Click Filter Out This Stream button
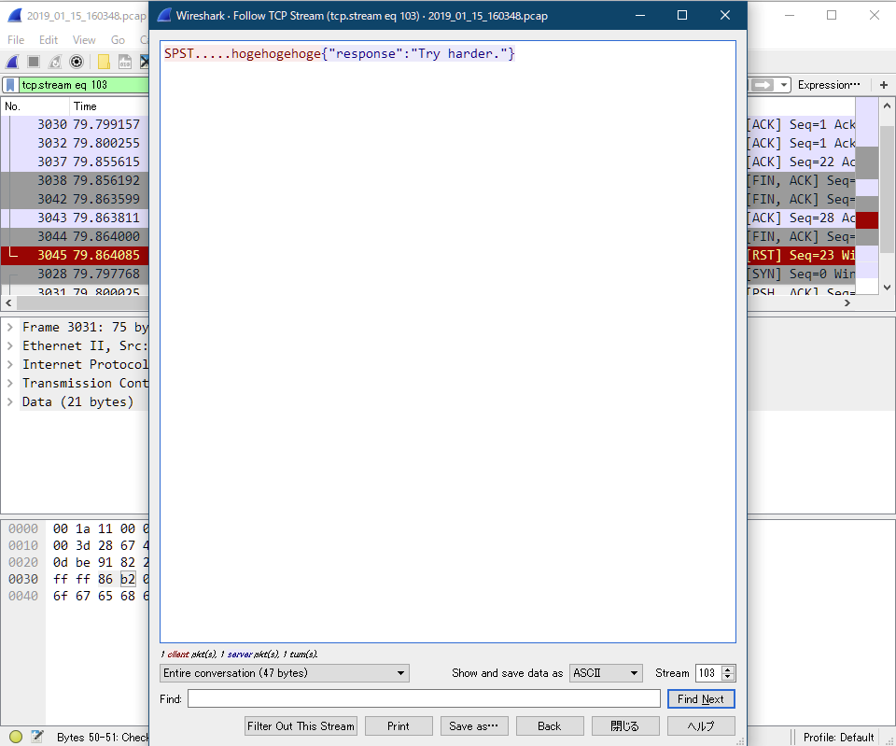Image resolution: width=896 pixels, height=746 pixels. pos(301,726)
